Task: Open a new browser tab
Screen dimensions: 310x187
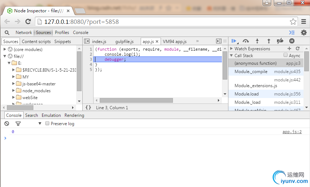Action: pos(80,11)
